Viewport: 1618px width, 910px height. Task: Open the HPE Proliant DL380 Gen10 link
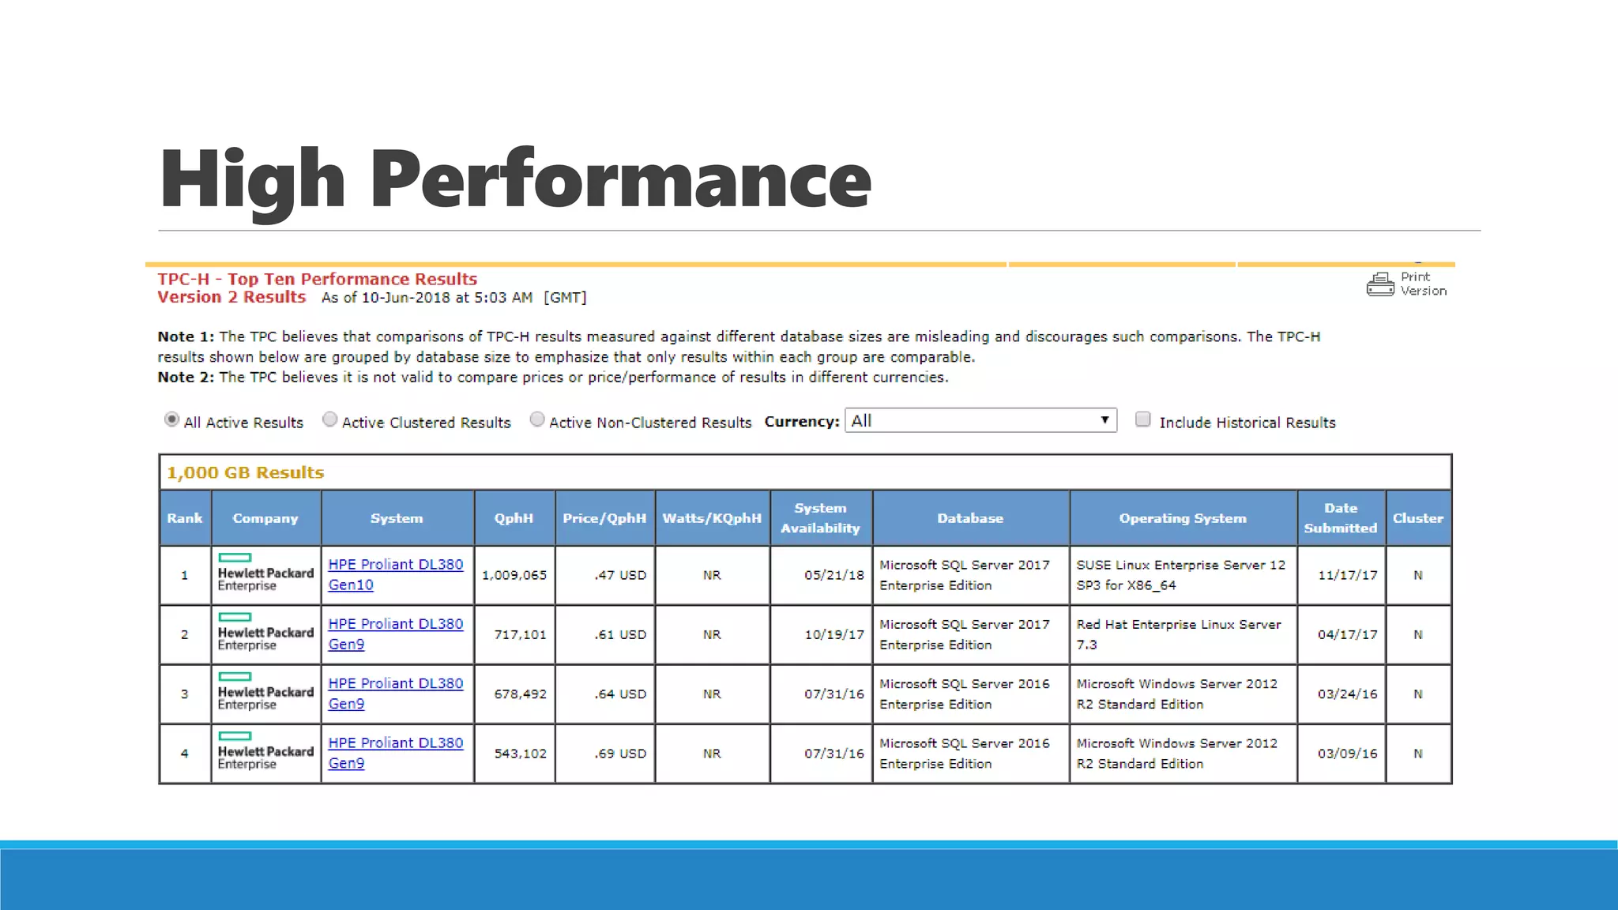tap(395, 574)
